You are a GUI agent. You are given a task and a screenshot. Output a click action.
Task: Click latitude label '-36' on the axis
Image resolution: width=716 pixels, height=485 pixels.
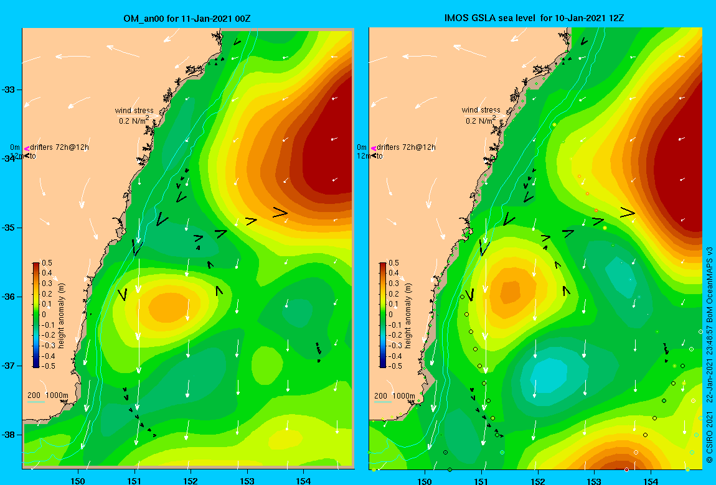coord(9,297)
